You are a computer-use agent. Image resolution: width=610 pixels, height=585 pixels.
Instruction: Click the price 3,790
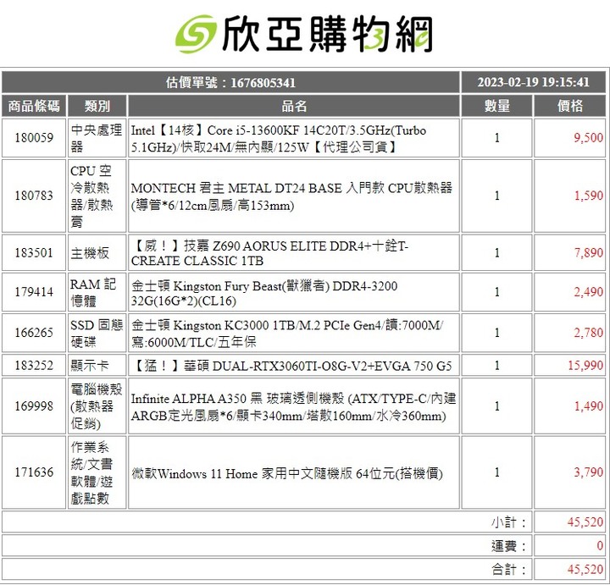(588, 472)
